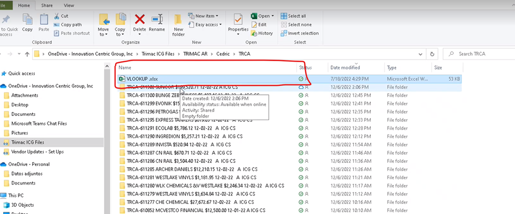The height and width of the screenshot is (214, 515).
Task: Sort by the Type column header
Action: [x=391, y=67]
